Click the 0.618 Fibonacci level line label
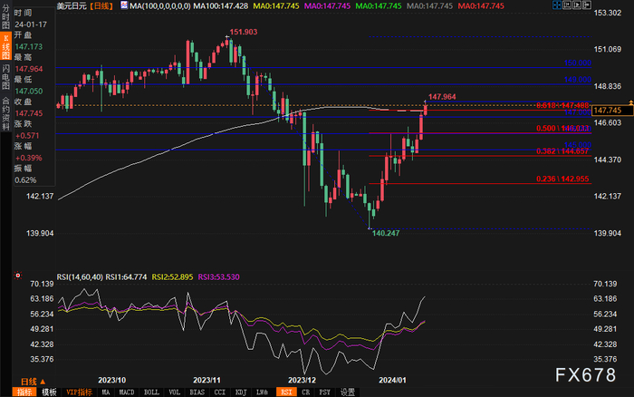Image resolution: width=634 pixels, height=397 pixels. pos(562,105)
